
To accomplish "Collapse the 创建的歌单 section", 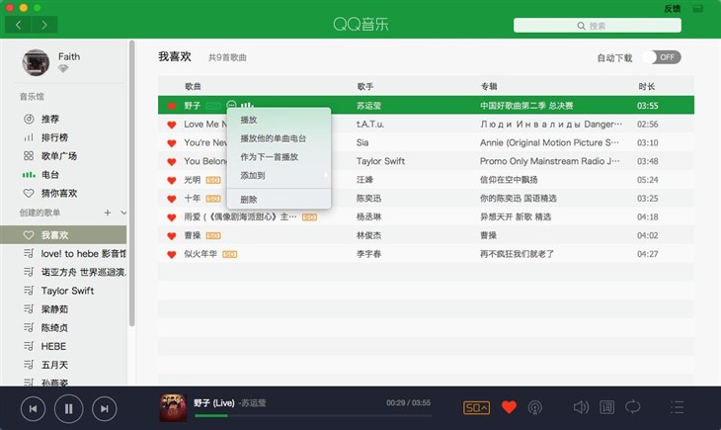I will click(x=123, y=213).
